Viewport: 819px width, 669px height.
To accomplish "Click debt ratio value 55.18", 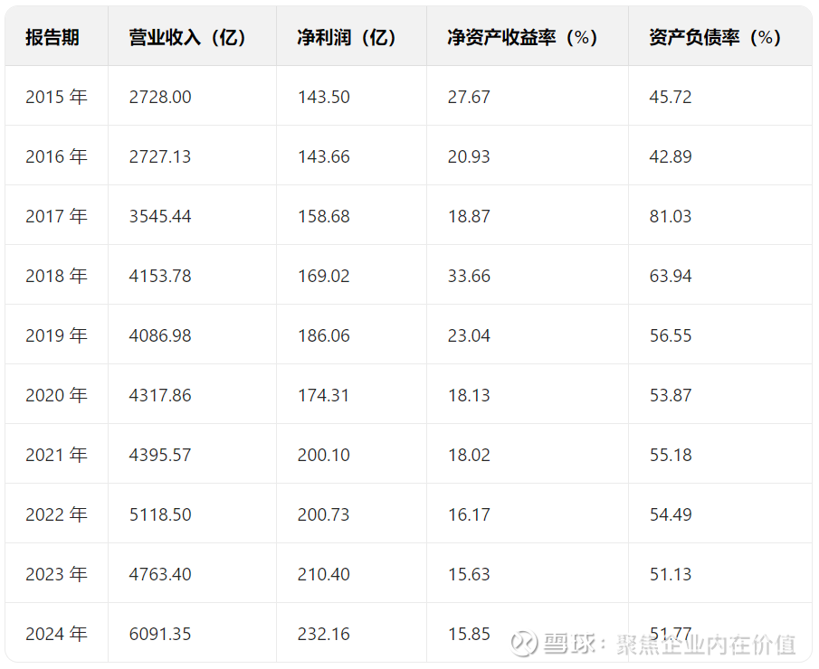I will click(x=671, y=455).
